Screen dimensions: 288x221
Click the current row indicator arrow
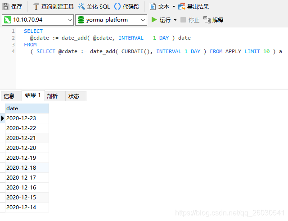coord(3,118)
